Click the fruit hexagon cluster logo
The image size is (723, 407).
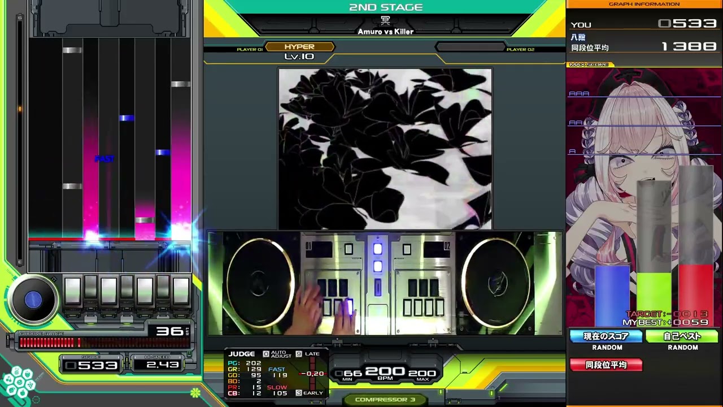18,382
